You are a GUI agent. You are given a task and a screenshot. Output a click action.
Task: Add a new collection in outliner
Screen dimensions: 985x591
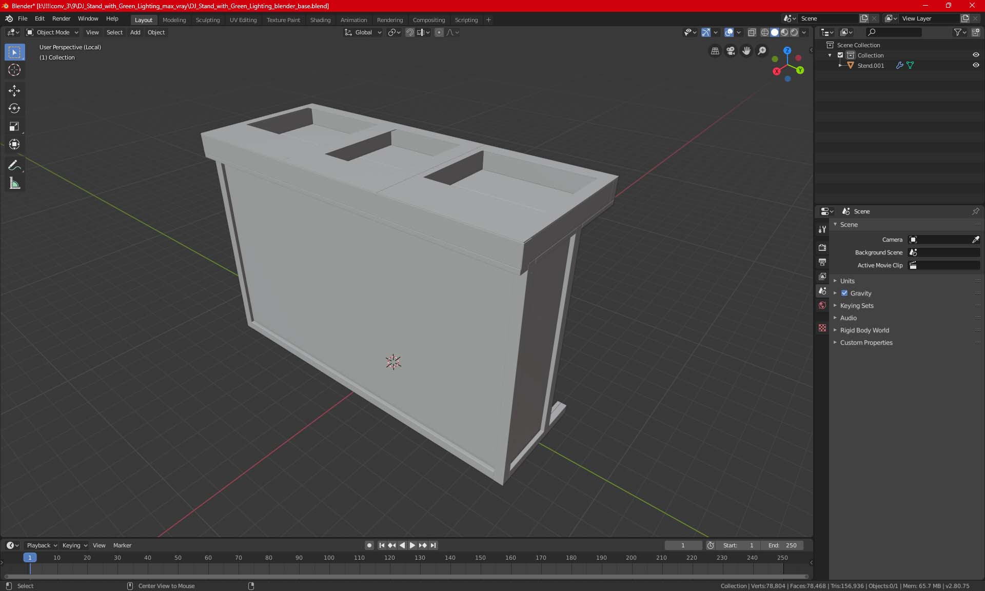976,32
